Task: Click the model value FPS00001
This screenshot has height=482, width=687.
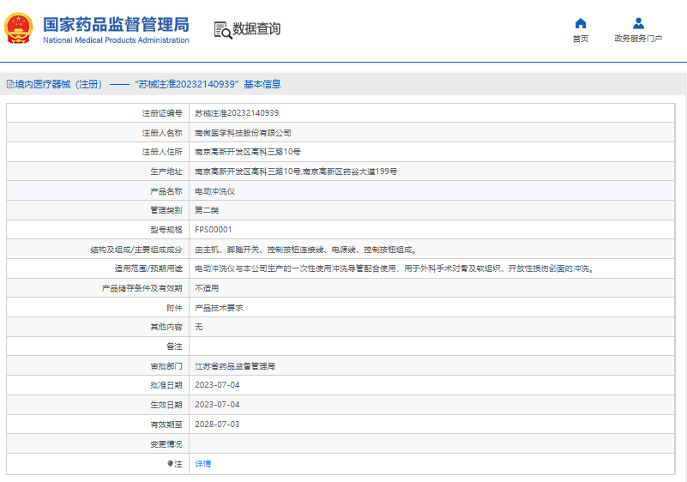Action: point(214,230)
